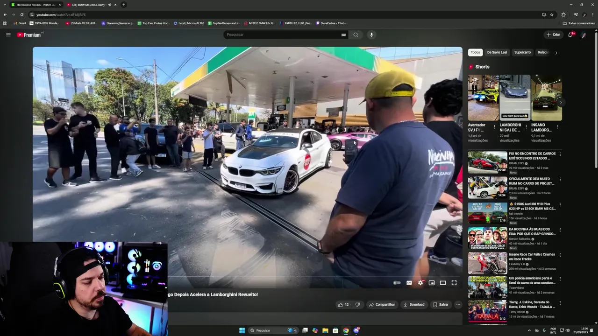The height and width of the screenshot is (336, 598).
Task: Open options for $150K Audi R8 V10 Plus video
Action: pyautogui.click(x=560, y=204)
